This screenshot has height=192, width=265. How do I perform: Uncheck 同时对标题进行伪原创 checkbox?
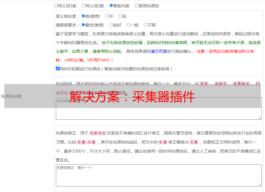[58, 69]
